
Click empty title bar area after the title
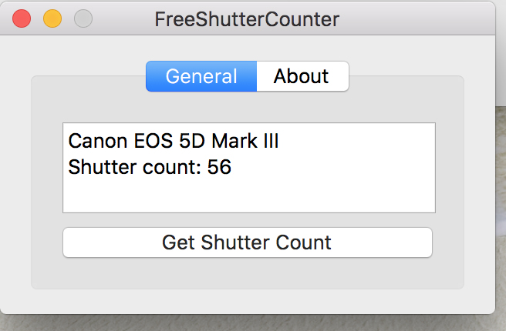pyautogui.click(x=417, y=18)
